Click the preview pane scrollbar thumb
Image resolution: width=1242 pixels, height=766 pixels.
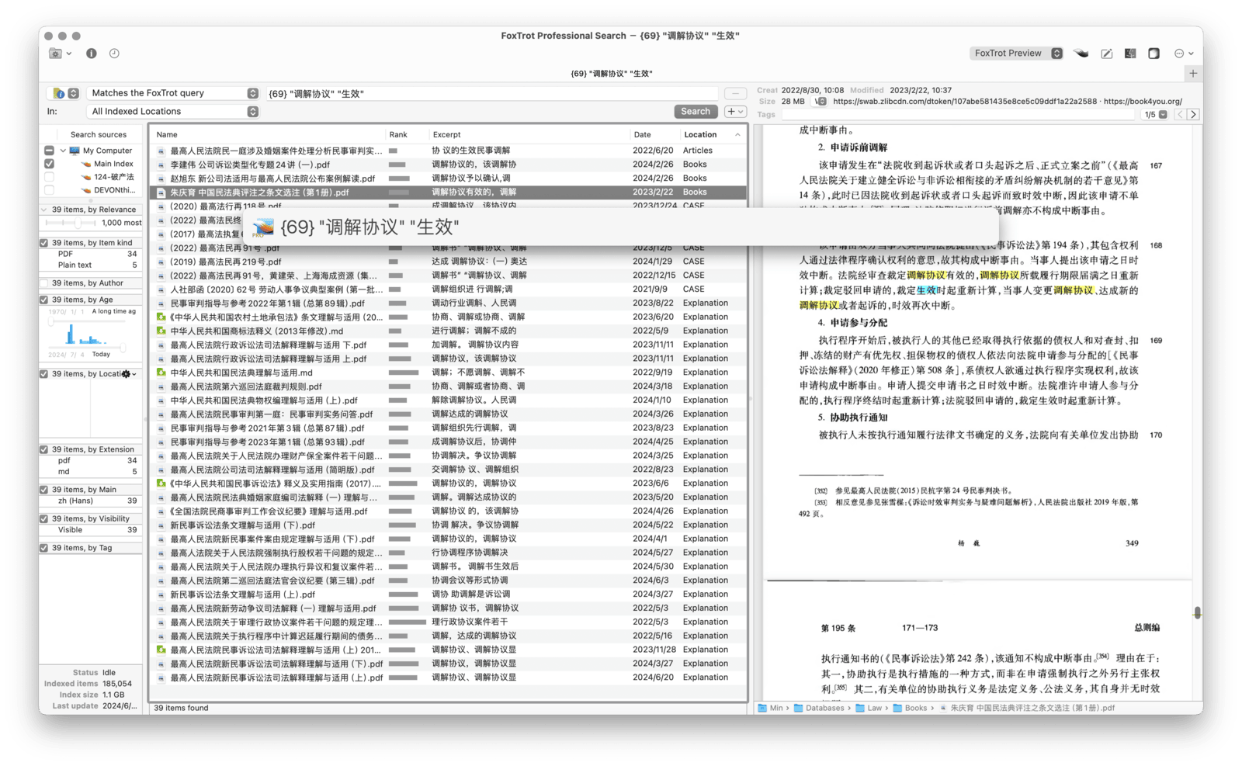[x=1198, y=613]
